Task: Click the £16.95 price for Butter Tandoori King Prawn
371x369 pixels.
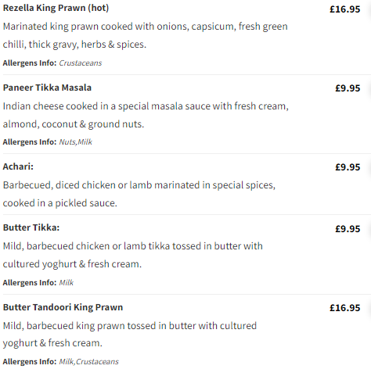Action: pyautogui.click(x=344, y=308)
